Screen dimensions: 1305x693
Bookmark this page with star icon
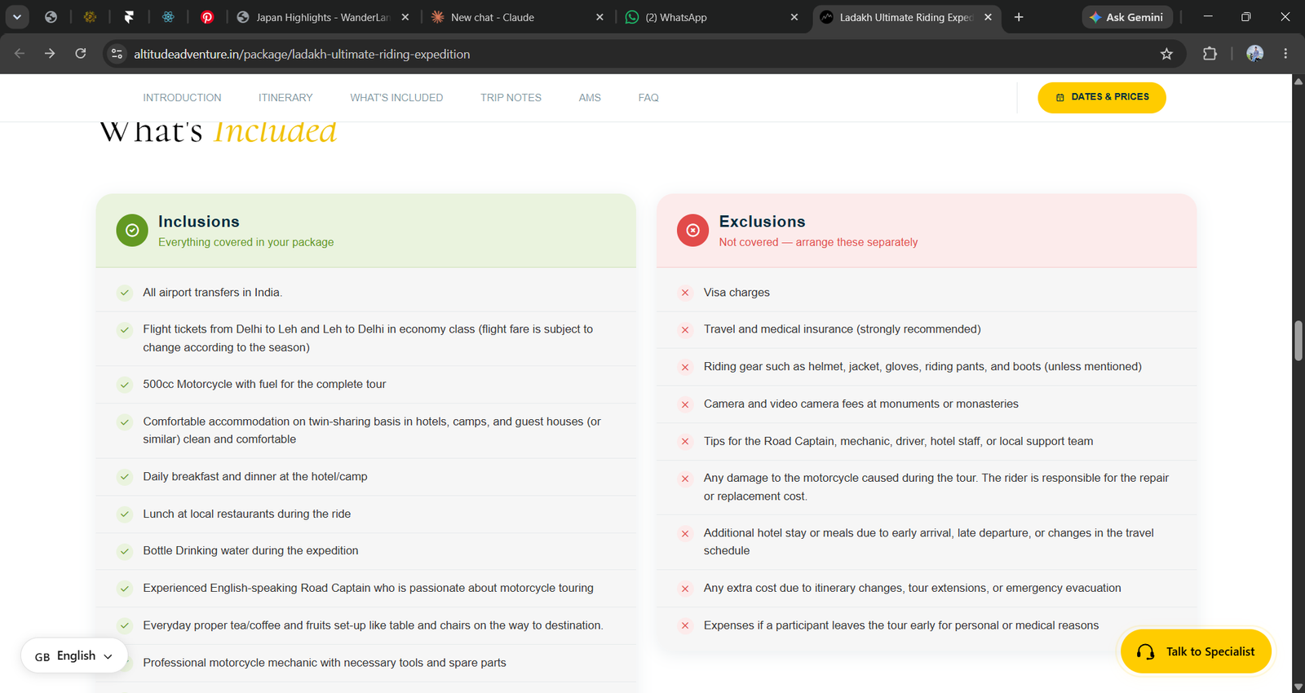pyautogui.click(x=1166, y=54)
